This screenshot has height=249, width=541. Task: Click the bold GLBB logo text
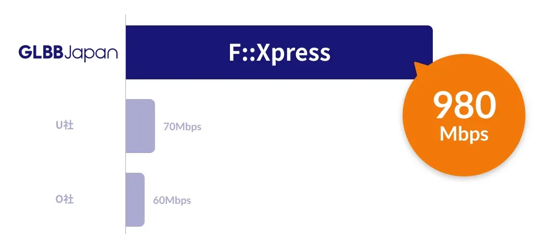click(41, 52)
